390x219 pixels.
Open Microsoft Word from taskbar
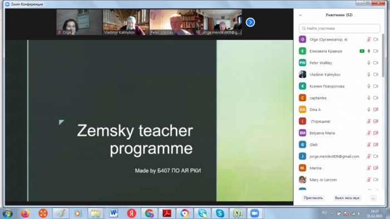[113, 213]
